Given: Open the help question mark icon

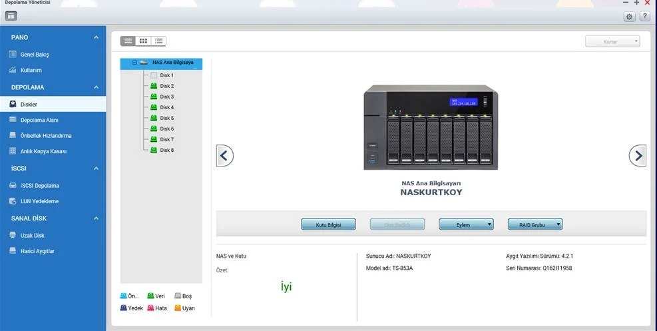Looking at the screenshot, I should [644, 17].
